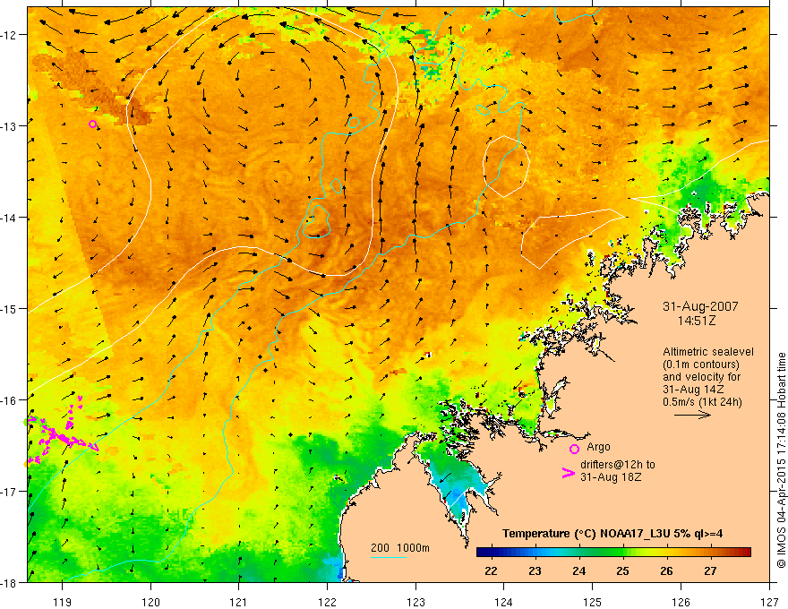
Task: Click the 'Altimetric sealevel' text
Action: pyautogui.click(x=708, y=352)
